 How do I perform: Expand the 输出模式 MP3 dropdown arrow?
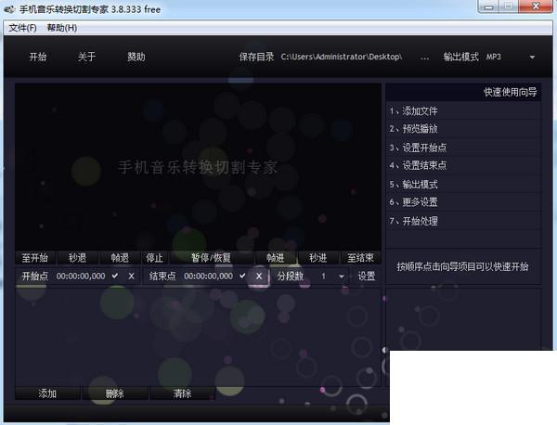click(x=532, y=58)
